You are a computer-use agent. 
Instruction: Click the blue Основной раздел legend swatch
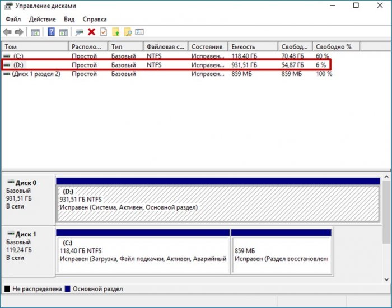(x=67, y=289)
